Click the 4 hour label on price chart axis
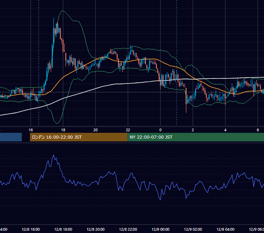The height and width of the screenshot is (233, 264). pos(225,130)
